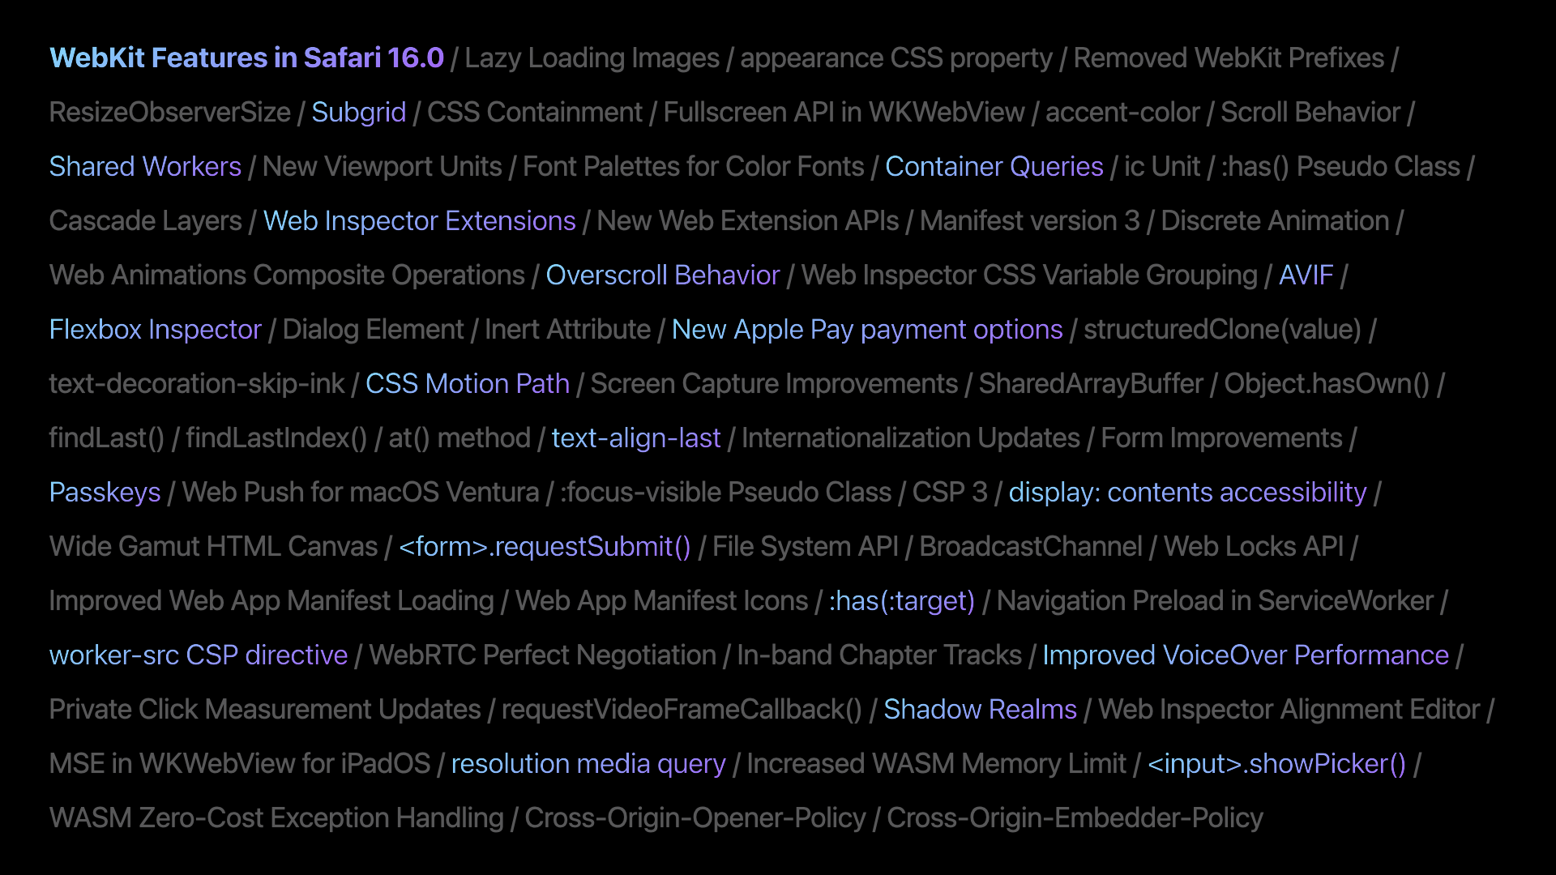Click New Apple Pay payment options
This screenshot has width=1556, height=875.
tap(866, 328)
